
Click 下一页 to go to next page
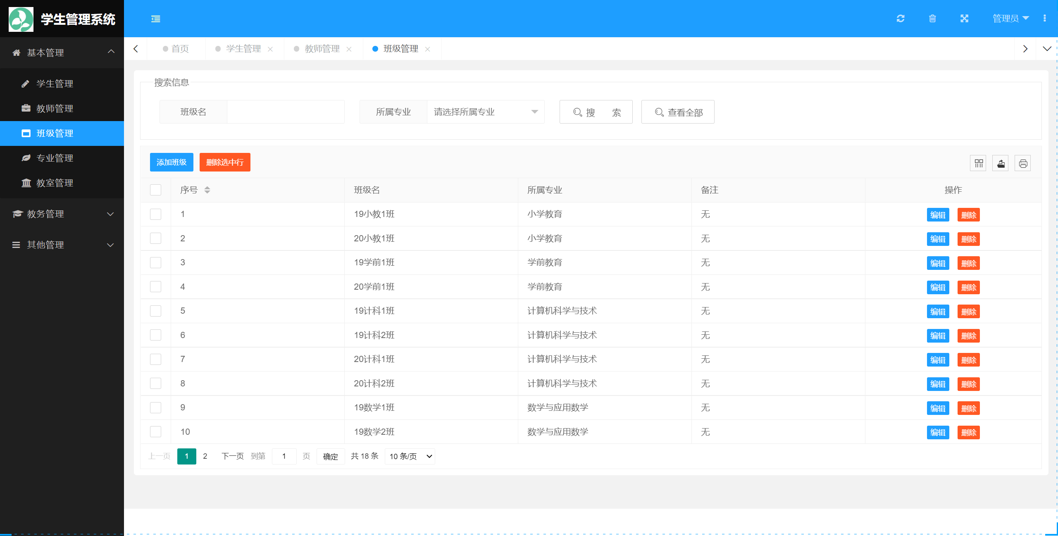point(233,457)
